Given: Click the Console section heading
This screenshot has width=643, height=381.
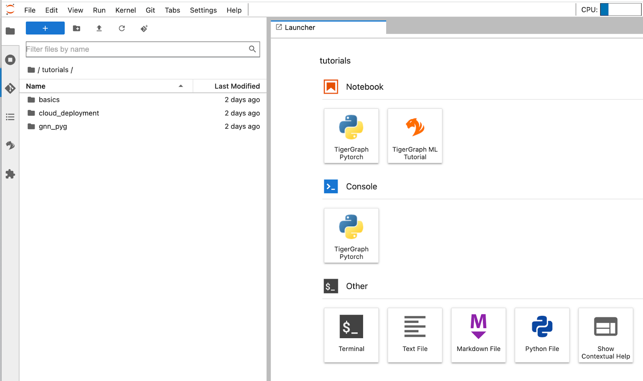Looking at the screenshot, I should pyautogui.click(x=361, y=186).
